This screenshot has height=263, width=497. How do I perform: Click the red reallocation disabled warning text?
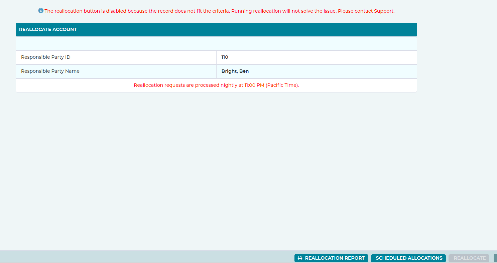click(x=220, y=11)
